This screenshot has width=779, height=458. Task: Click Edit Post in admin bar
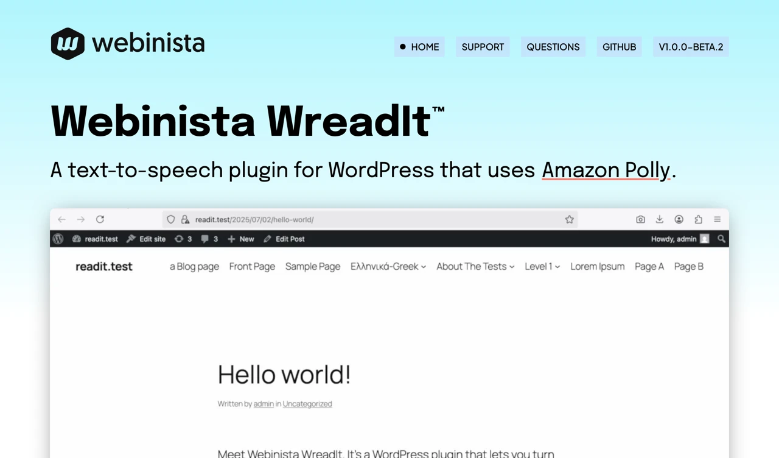[x=284, y=239]
